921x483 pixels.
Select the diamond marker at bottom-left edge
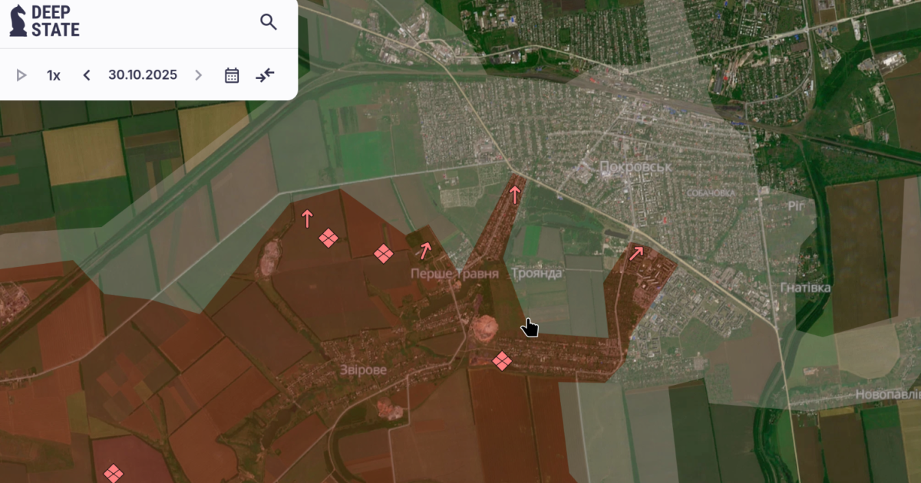coord(114,473)
